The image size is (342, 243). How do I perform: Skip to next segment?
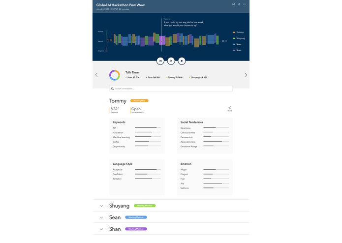182,61
